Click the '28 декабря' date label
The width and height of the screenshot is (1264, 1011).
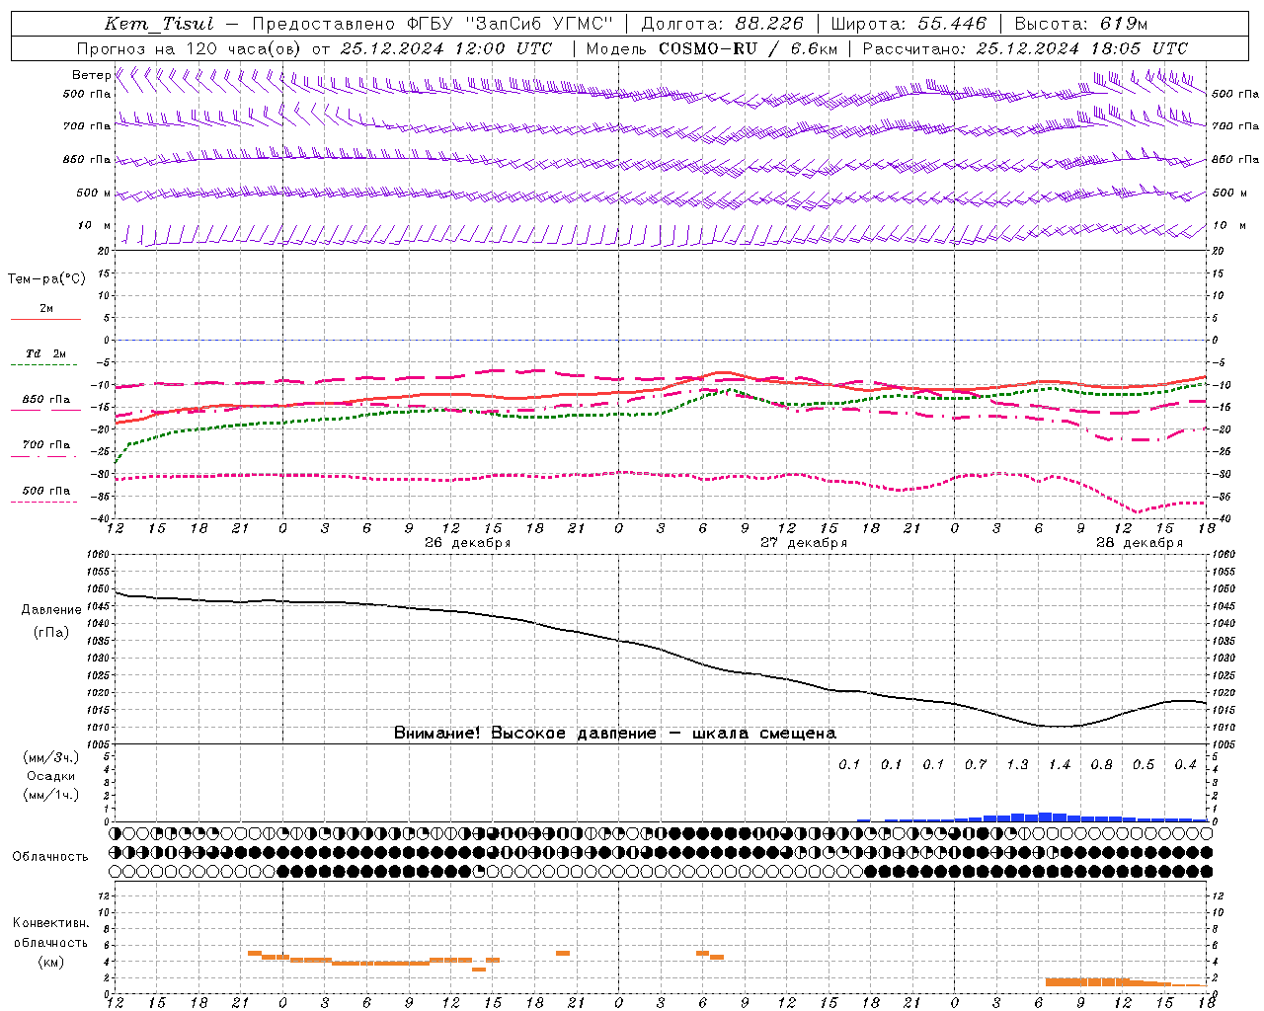tap(1139, 543)
